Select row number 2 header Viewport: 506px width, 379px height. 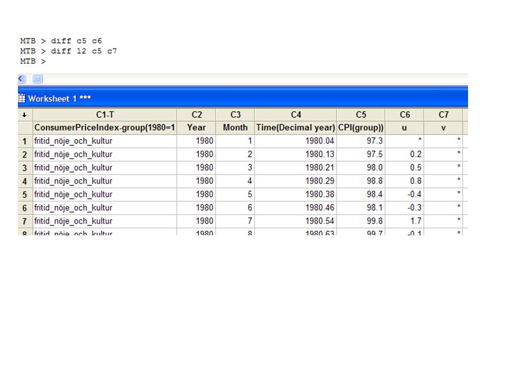click(25, 155)
